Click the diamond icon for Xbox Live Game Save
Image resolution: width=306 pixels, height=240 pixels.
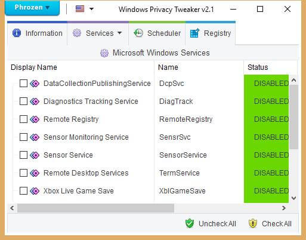35,191
